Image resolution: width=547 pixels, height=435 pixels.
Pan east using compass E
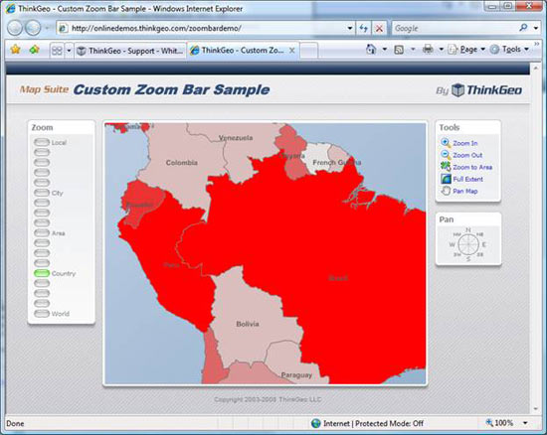(x=484, y=244)
